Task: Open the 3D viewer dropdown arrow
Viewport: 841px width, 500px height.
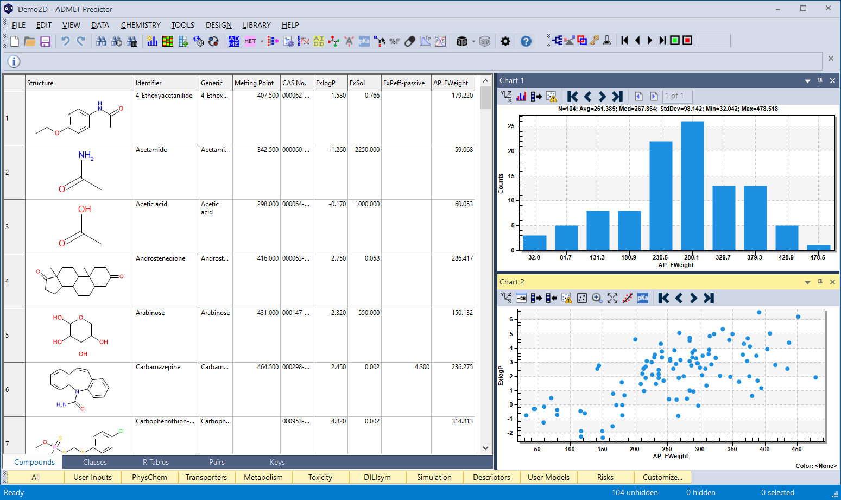Action: tap(473, 41)
